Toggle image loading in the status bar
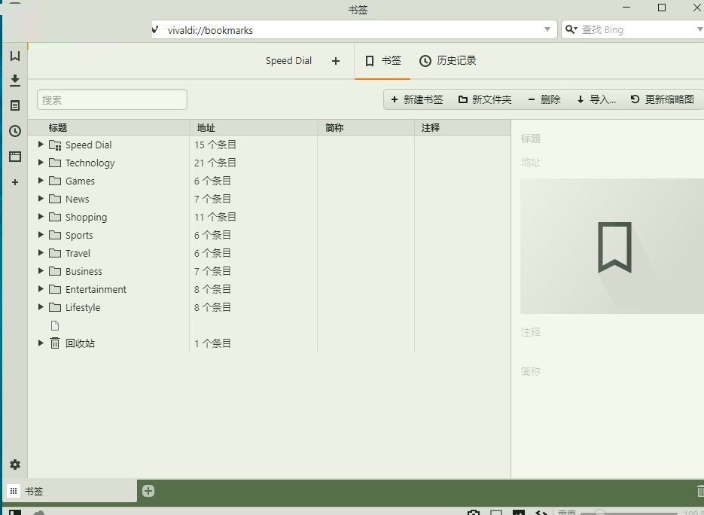The width and height of the screenshot is (704, 515). pos(519,513)
